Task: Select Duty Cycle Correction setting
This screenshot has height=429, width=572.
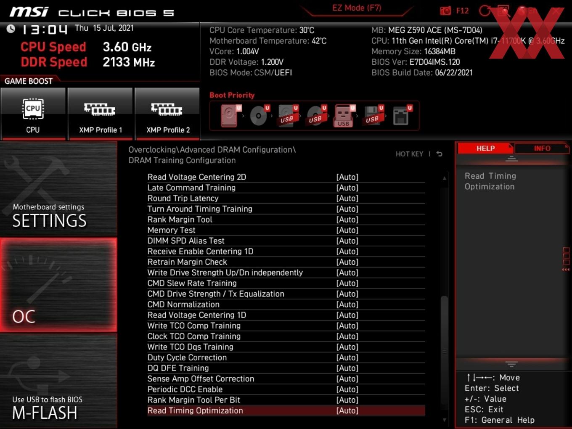Action: point(286,357)
